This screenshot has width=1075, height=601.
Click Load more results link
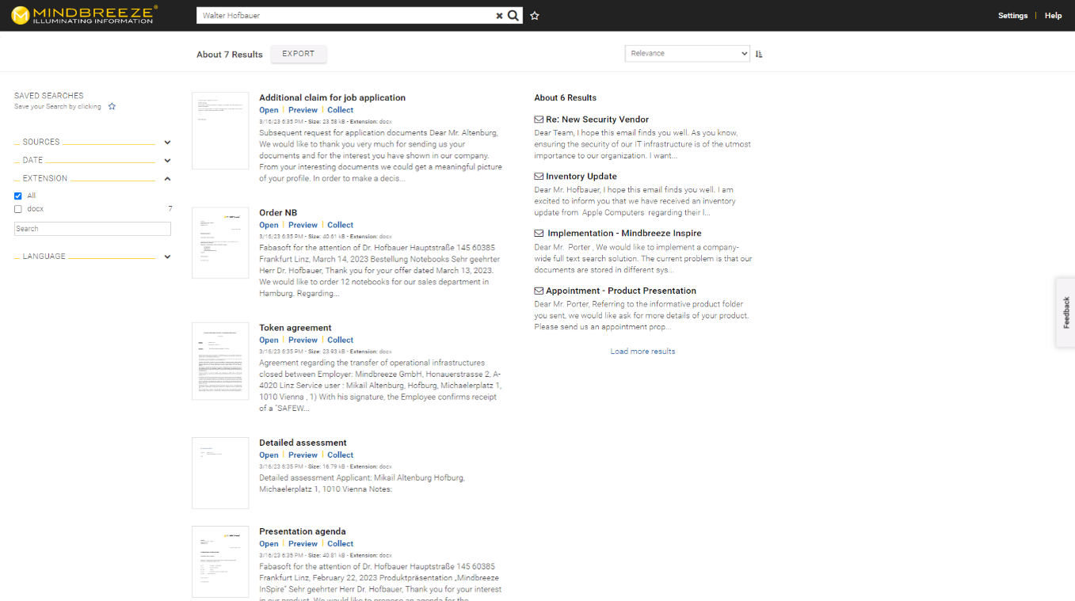642,352
